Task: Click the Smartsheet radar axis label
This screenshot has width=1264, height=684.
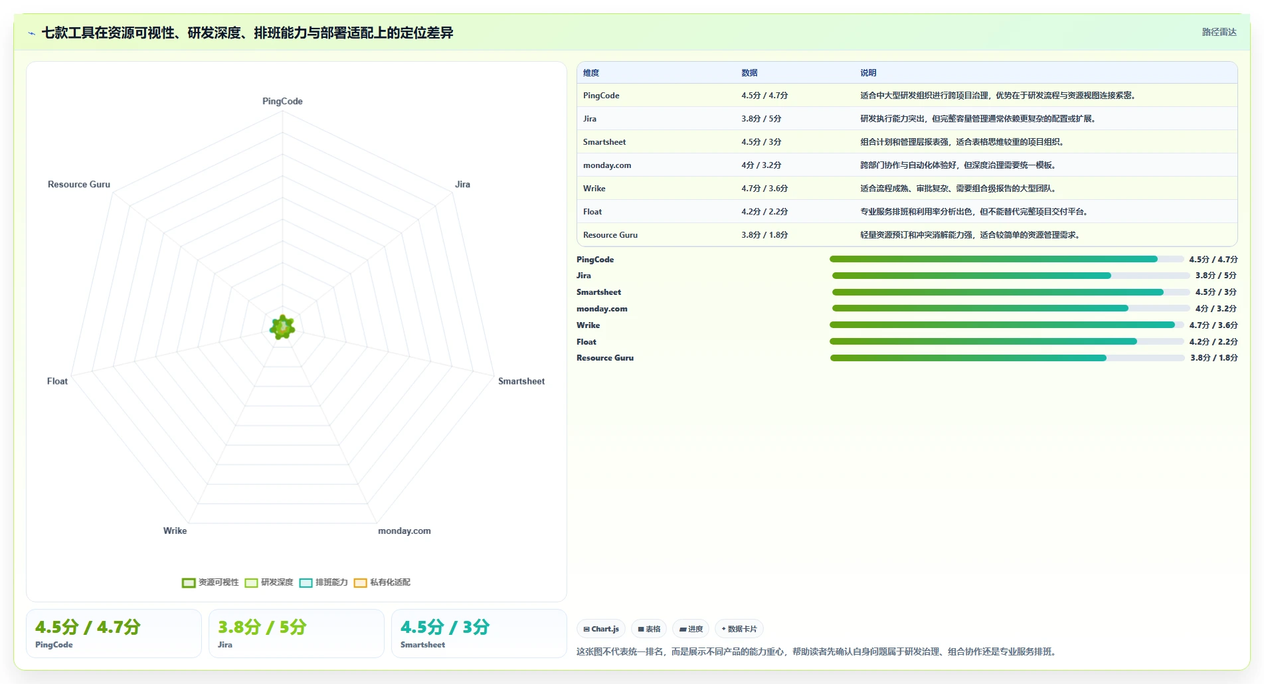Action: (521, 381)
